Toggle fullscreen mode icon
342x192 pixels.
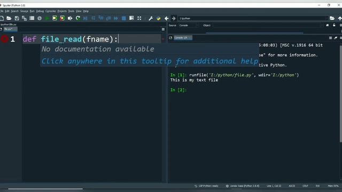(x=139, y=18)
